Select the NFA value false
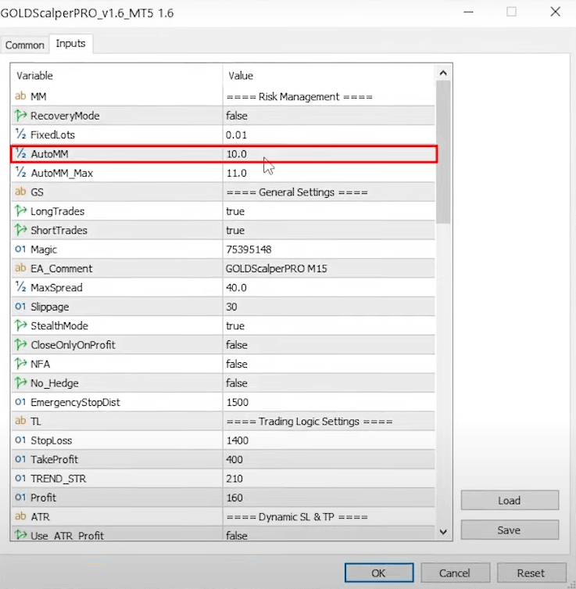 (x=237, y=364)
